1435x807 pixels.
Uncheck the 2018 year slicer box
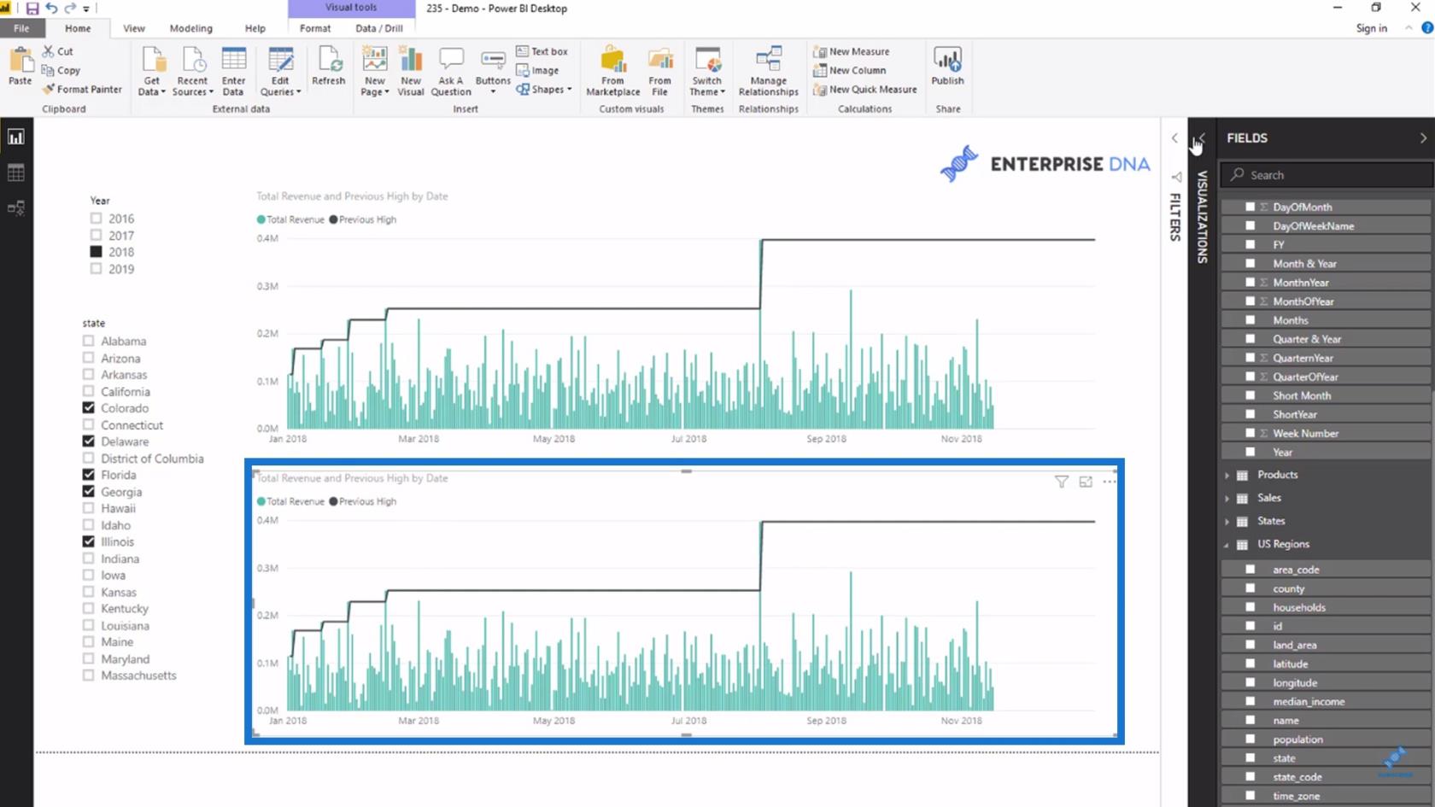pos(96,252)
